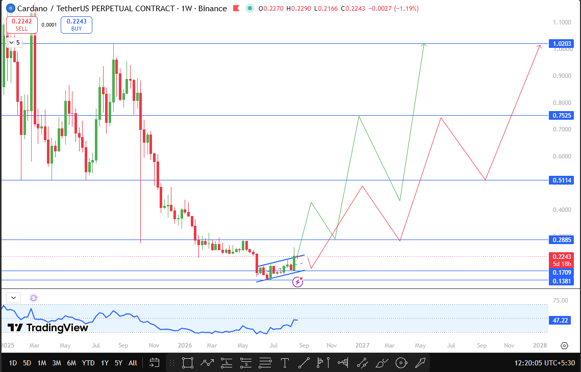This screenshot has width=581, height=372.
Task: Click the RSI value label 47.22
Action: coord(560,320)
